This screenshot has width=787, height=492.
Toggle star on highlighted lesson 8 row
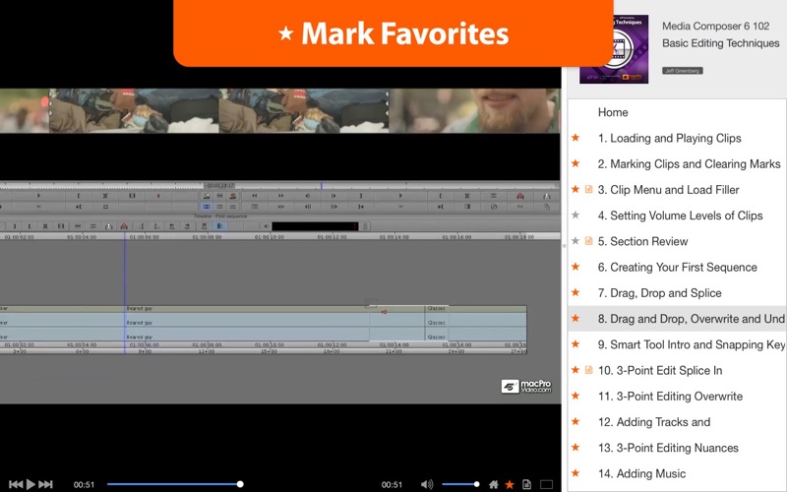click(575, 318)
